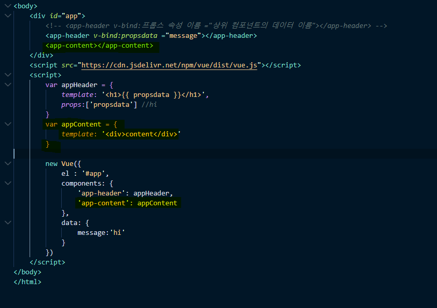Collapse the div id="app" fold arrow
The width and height of the screenshot is (437, 308).
point(8,16)
